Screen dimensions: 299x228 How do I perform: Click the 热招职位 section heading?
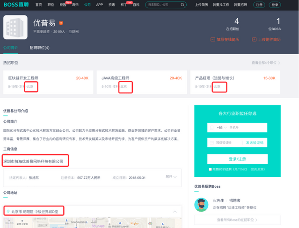[x=11, y=63]
